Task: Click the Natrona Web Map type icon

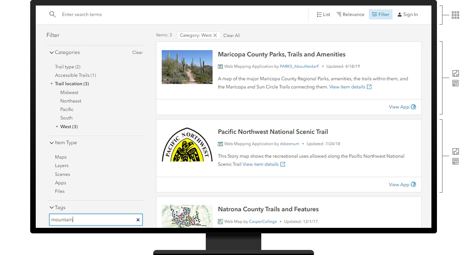Action: 220,221
